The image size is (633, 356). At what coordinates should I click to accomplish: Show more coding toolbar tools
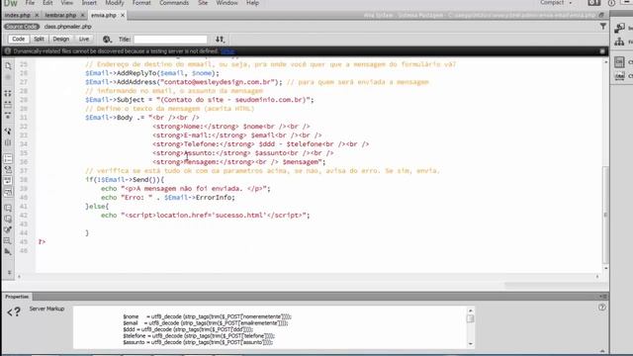click(9, 273)
